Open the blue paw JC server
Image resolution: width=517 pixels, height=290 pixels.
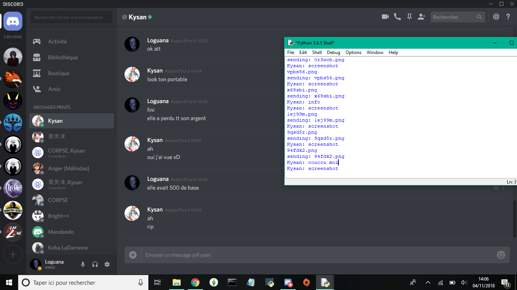click(13, 123)
